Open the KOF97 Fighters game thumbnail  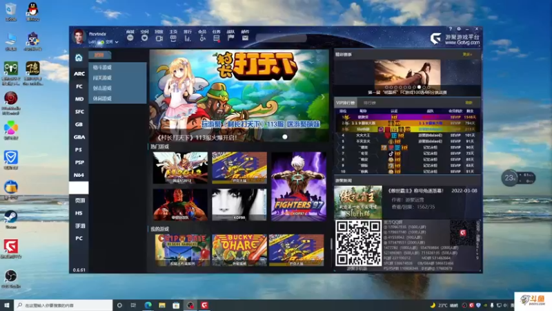[299, 186]
